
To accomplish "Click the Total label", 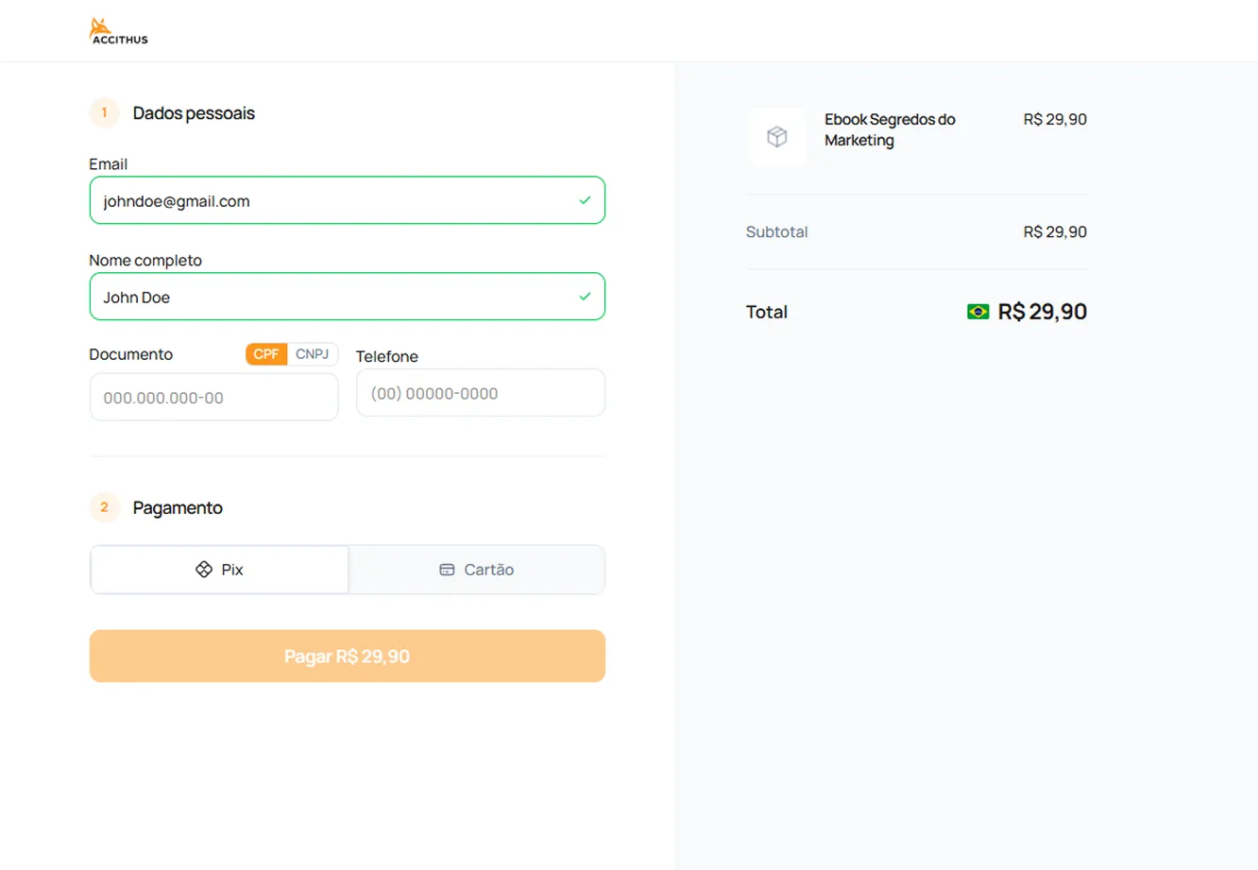I will point(767,312).
